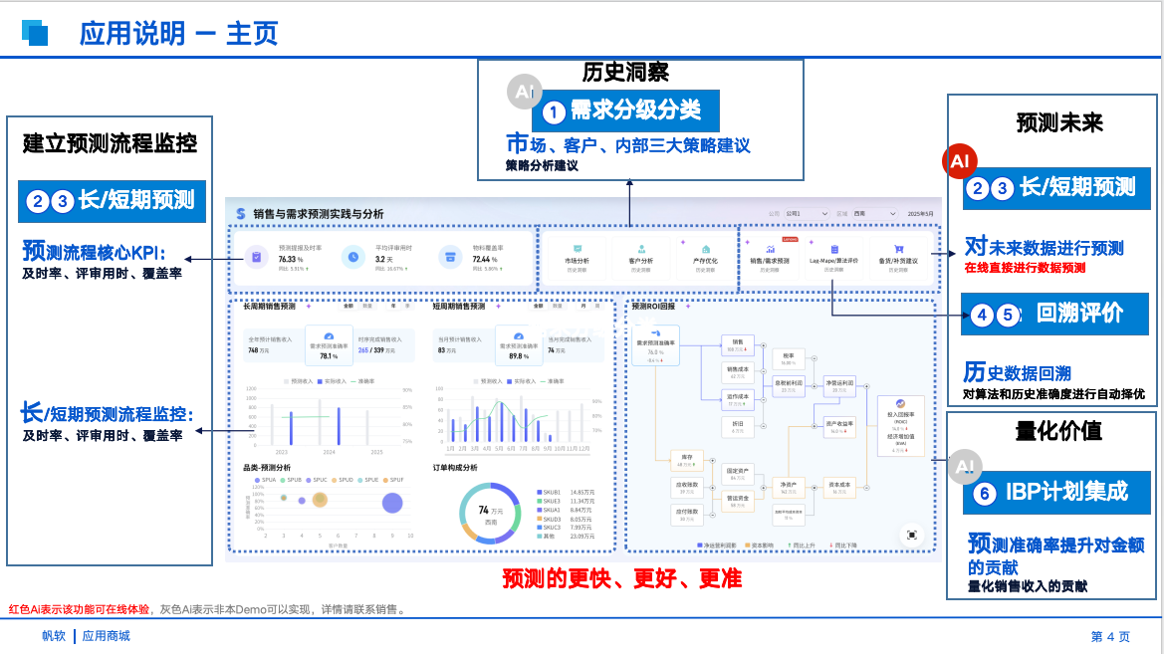Image resolution: width=1164 pixels, height=654 pixels.
Task: Open the 客户分析 person icon
Action: (641, 249)
